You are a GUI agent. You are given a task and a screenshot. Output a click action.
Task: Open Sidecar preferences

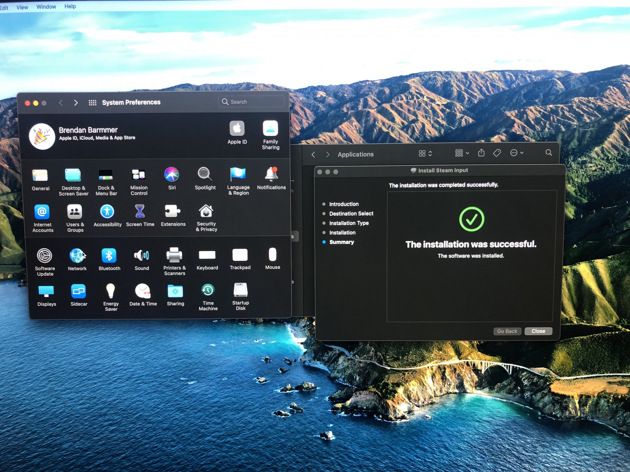click(78, 292)
